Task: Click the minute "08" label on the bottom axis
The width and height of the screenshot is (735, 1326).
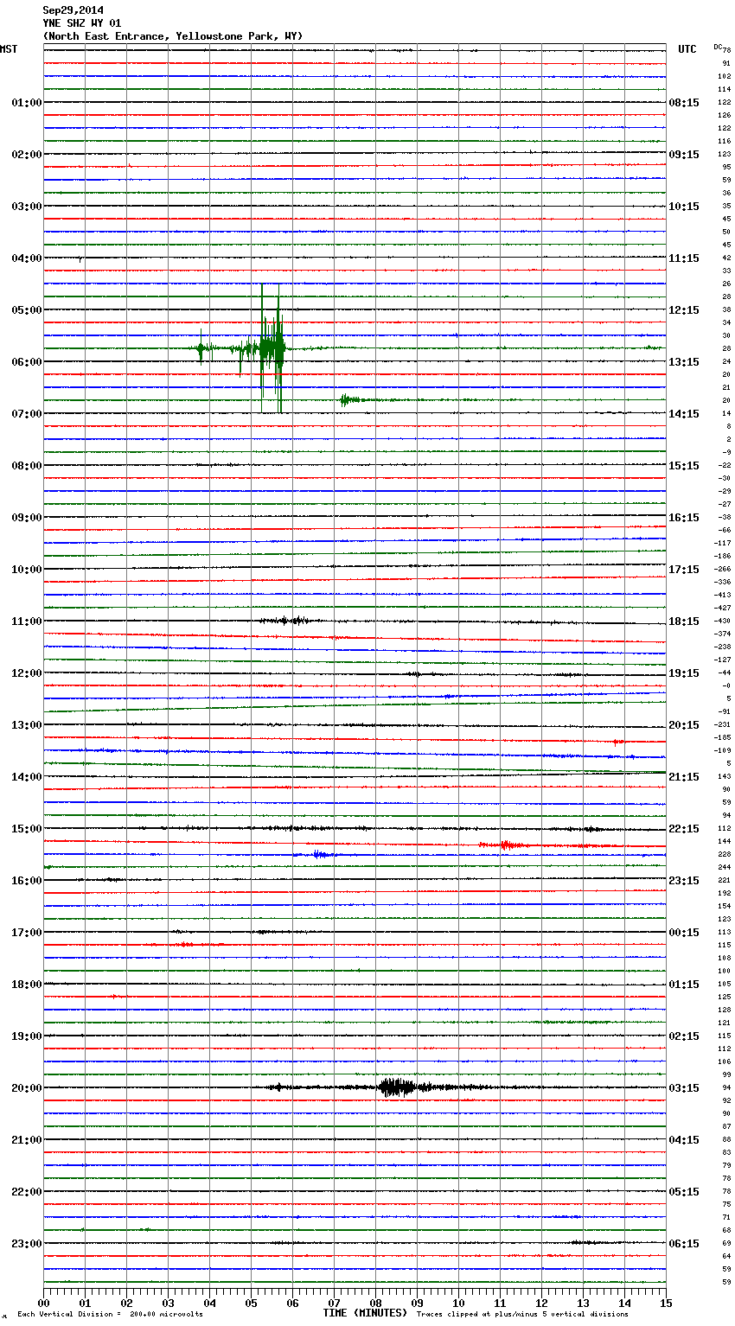Action: coord(375,1303)
